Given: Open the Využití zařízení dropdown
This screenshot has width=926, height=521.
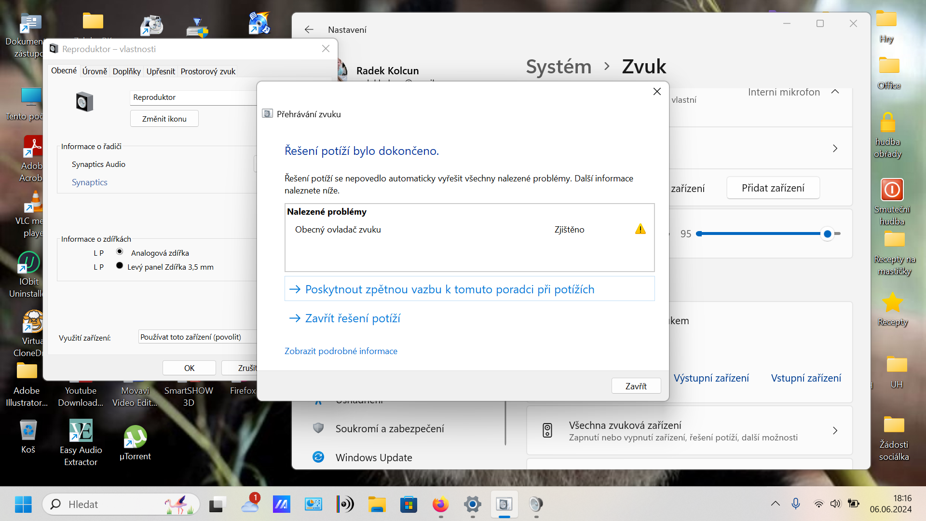Looking at the screenshot, I should click(198, 337).
